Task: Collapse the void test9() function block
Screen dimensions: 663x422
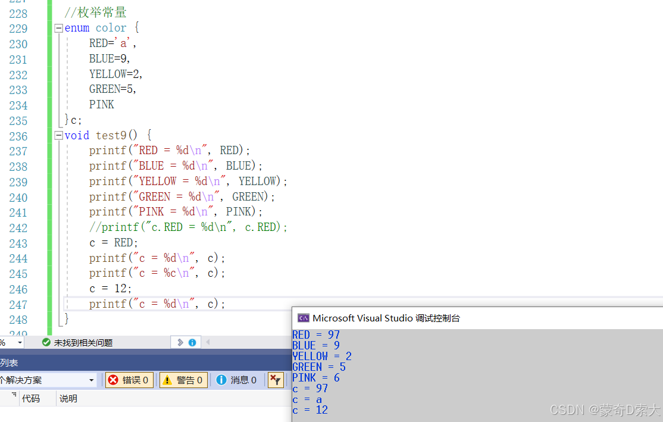Action: tap(58, 136)
